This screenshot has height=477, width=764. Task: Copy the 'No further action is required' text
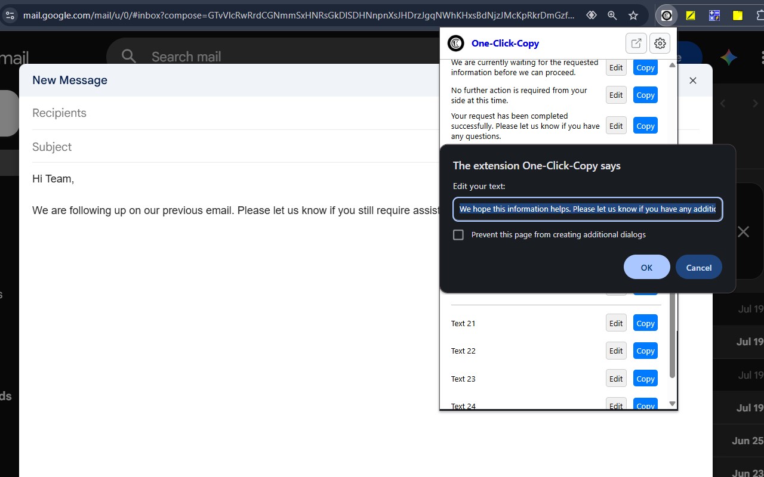click(x=645, y=95)
